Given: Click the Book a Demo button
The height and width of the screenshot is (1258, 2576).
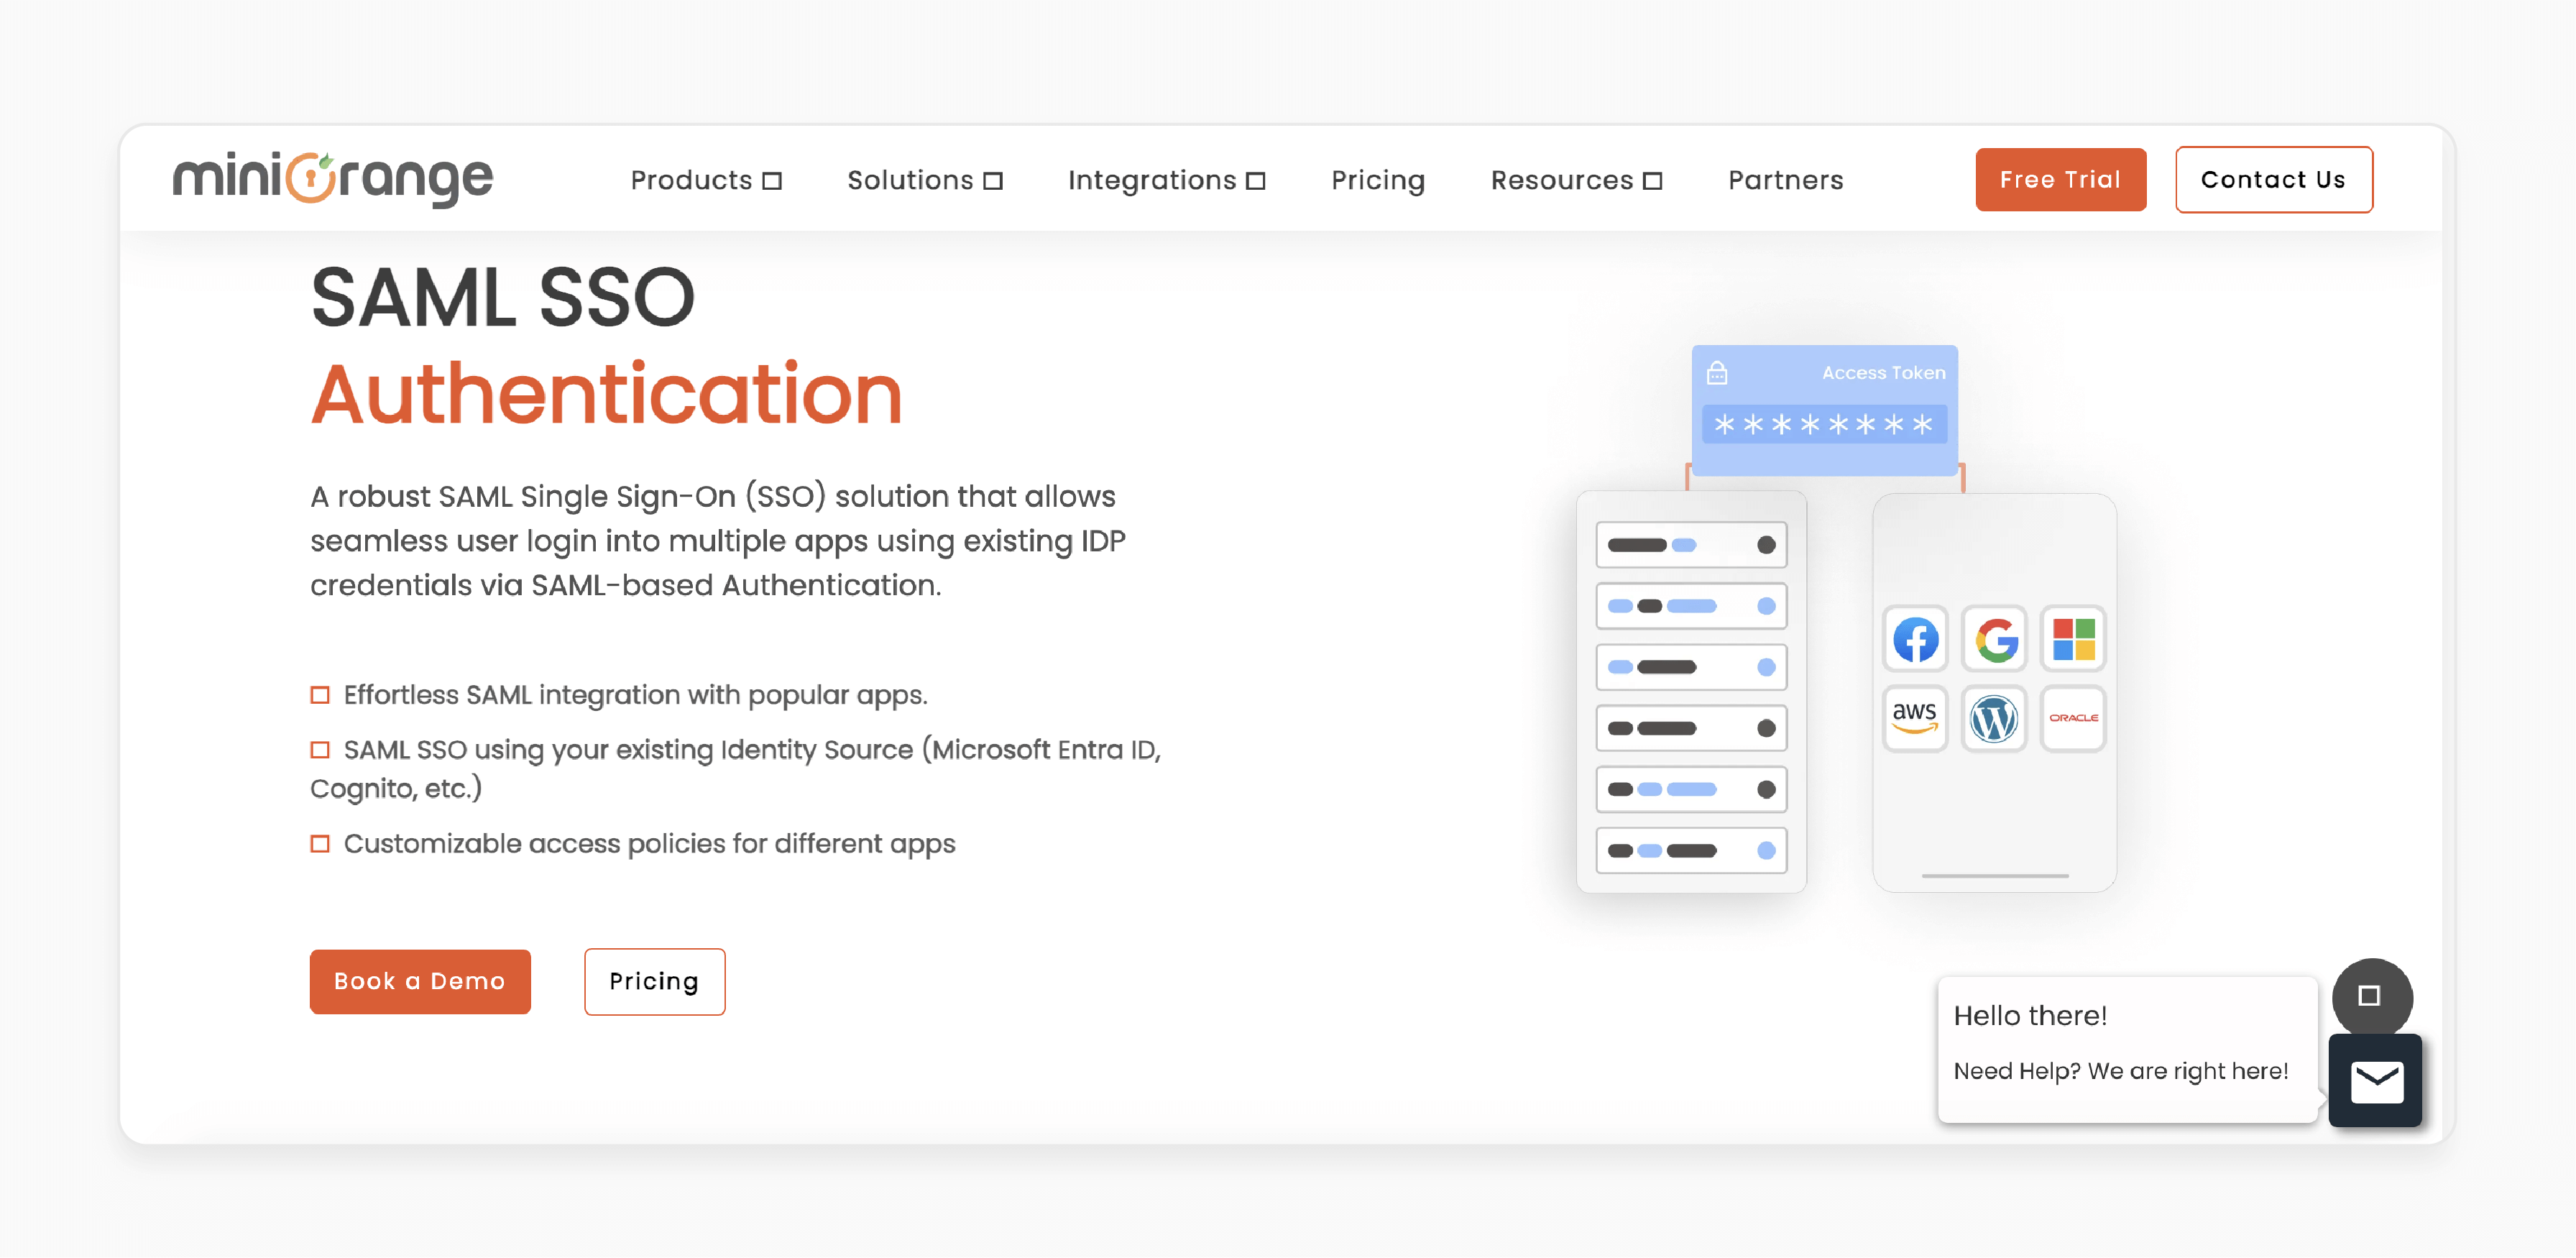Looking at the screenshot, I should [420, 979].
